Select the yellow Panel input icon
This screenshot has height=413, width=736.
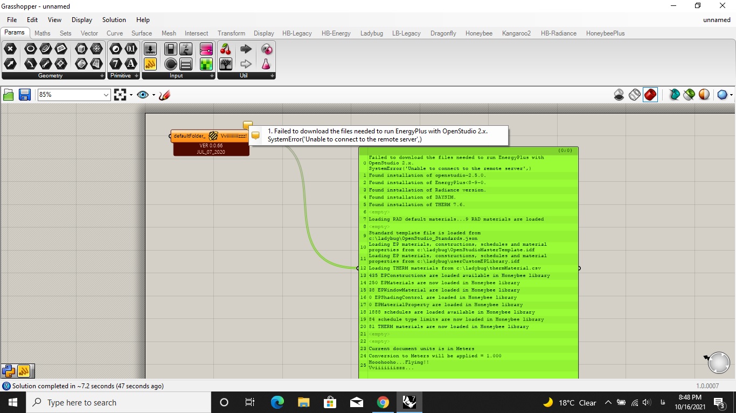click(x=150, y=64)
